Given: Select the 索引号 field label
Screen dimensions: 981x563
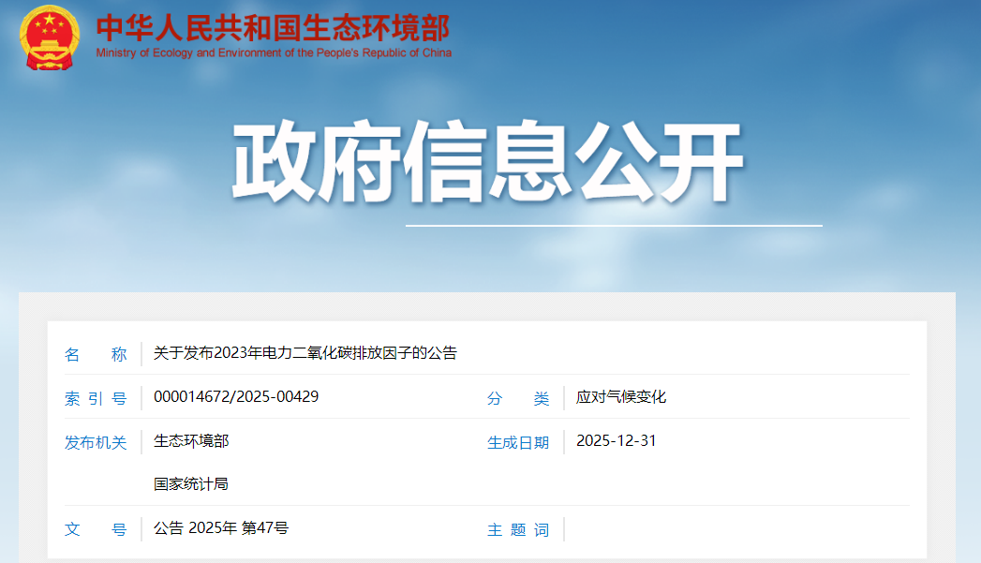Looking at the screenshot, I should click(95, 398).
